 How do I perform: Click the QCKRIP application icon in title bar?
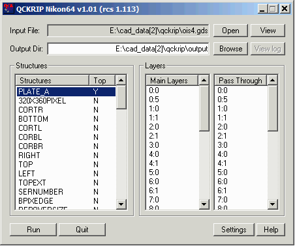[8, 8]
